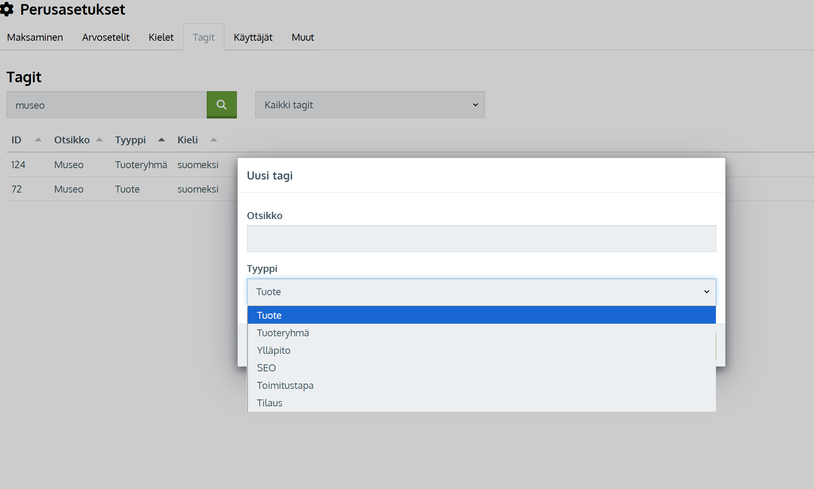
Task: Collapse the Tyyppi dropdown showing Tuote
Action: click(481, 292)
